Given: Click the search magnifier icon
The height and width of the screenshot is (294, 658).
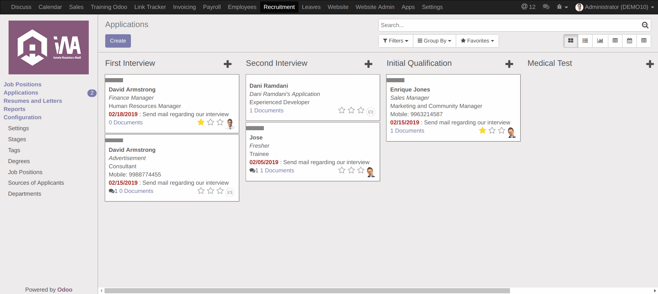Looking at the screenshot, I should 645,25.
